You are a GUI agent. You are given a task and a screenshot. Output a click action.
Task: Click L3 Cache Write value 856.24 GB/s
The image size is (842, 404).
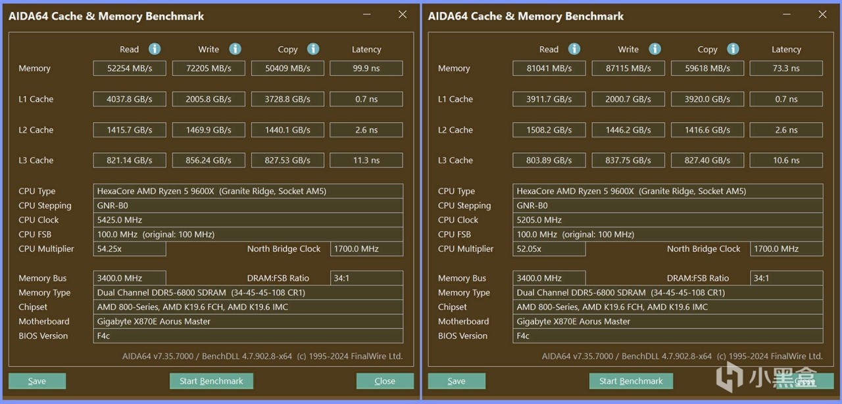[x=209, y=160]
